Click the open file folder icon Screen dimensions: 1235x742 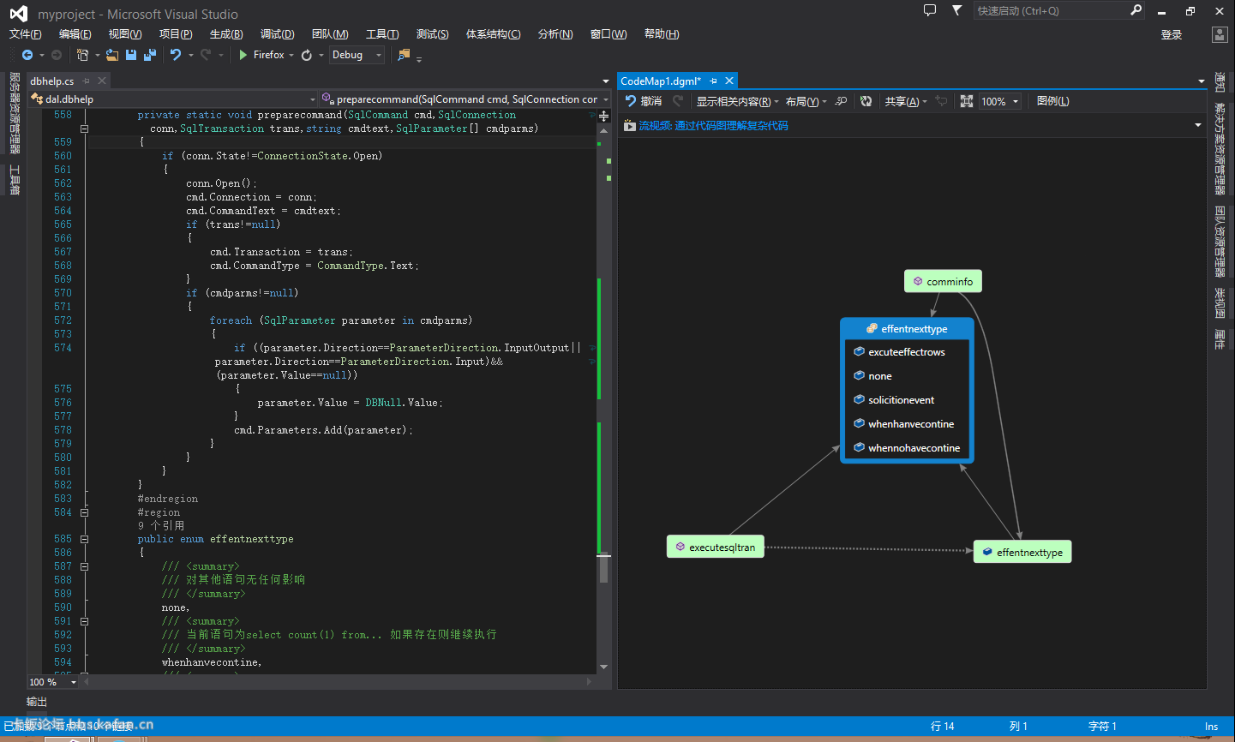[112, 55]
